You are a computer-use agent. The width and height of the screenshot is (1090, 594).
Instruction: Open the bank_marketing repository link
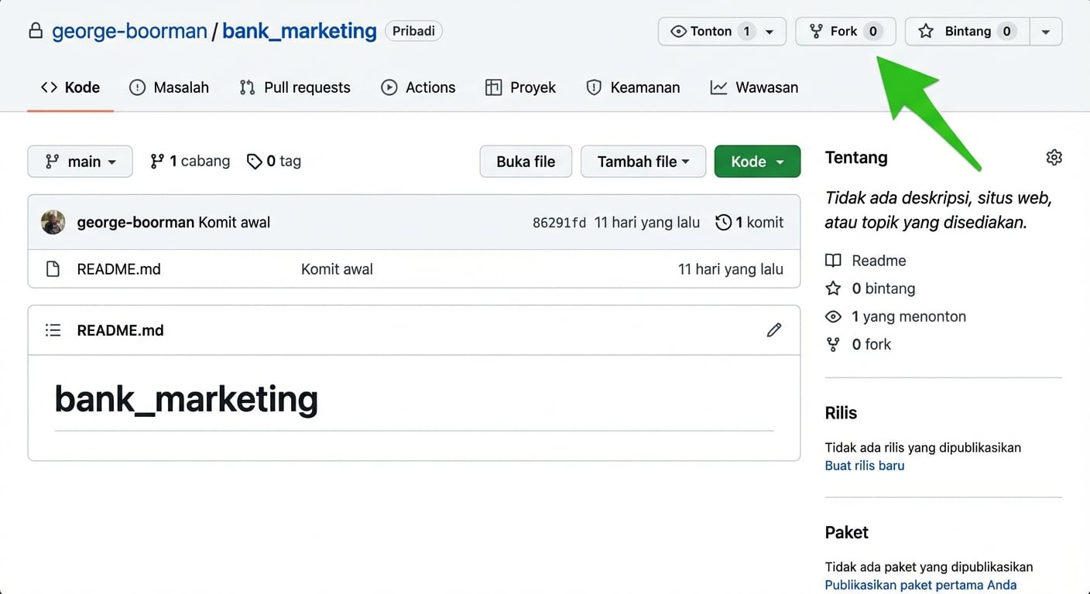click(300, 32)
